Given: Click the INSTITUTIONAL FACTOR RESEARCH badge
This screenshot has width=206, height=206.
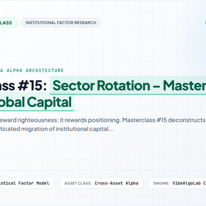Looking at the screenshot, I should (x=61, y=23).
